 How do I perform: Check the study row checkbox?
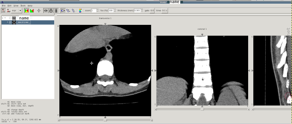click(10, 18)
